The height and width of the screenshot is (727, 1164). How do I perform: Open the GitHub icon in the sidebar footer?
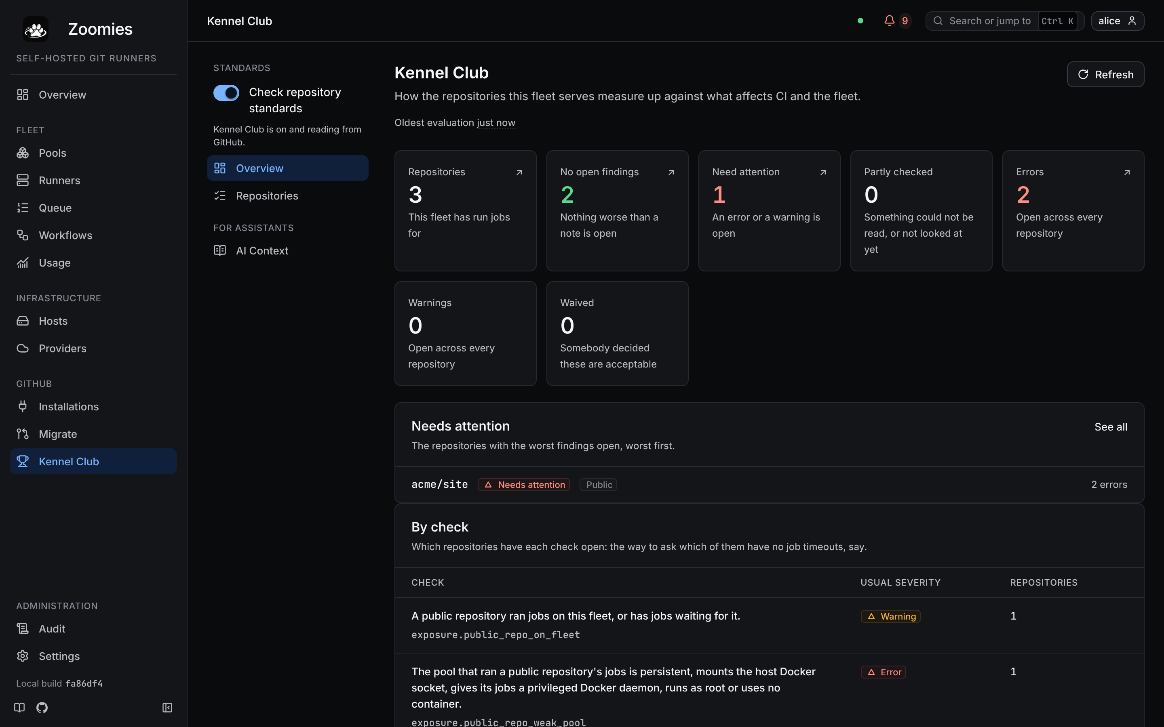click(42, 707)
